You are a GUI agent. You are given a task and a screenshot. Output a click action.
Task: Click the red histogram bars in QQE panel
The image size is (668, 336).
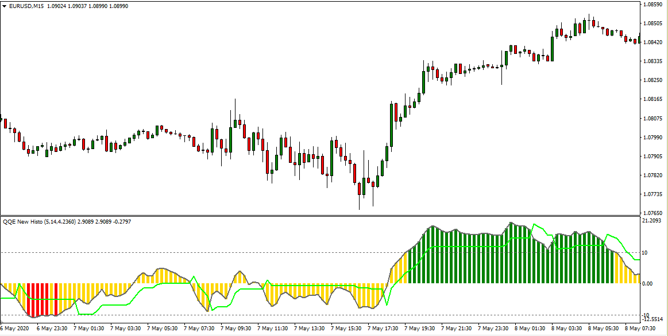[42, 298]
